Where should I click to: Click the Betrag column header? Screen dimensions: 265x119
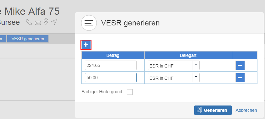(113, 55)
